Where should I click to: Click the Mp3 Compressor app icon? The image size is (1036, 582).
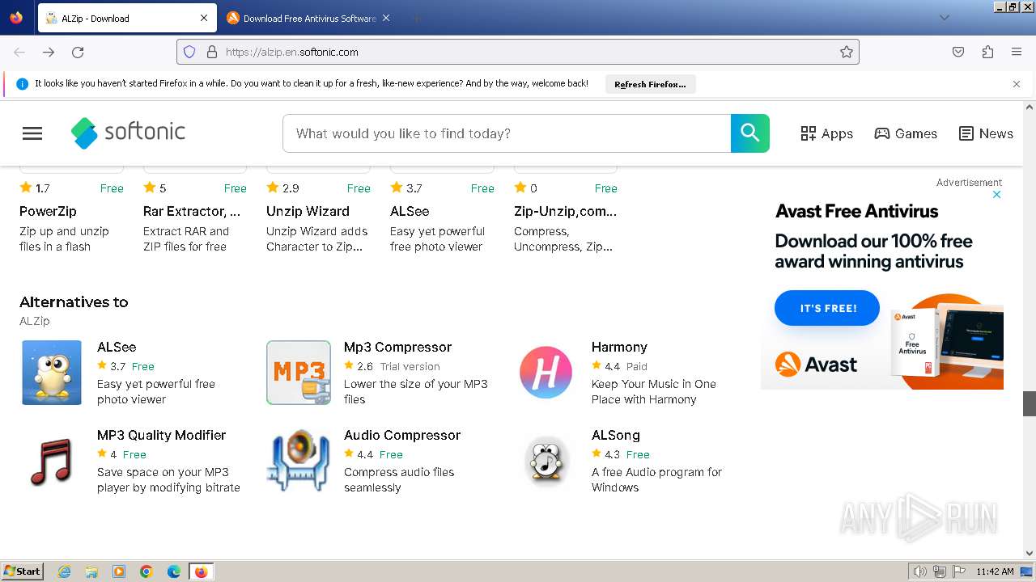click(x=299, y=373)
